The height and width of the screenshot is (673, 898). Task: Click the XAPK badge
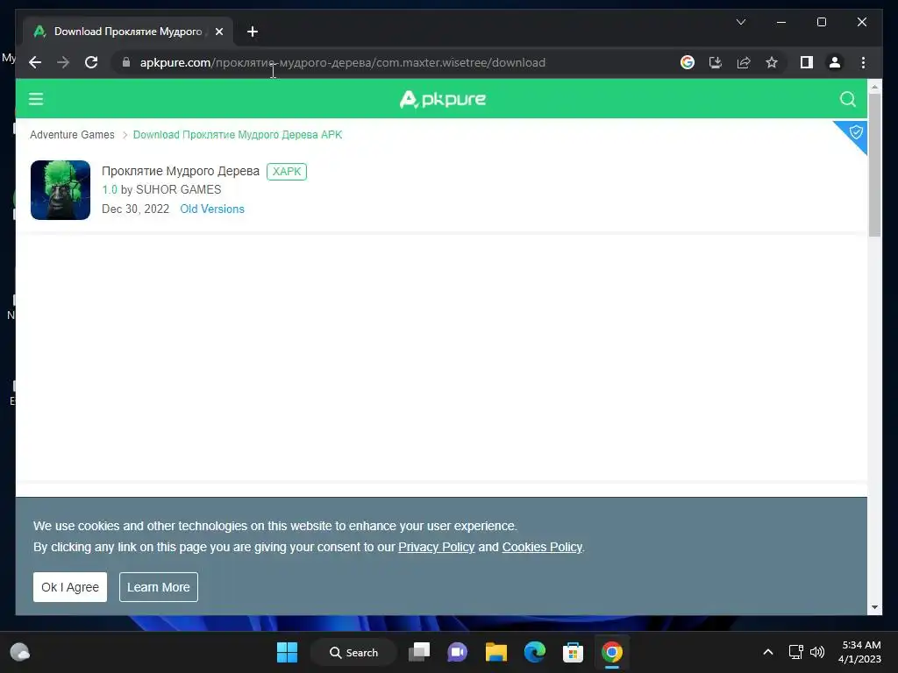coord(287,171)
